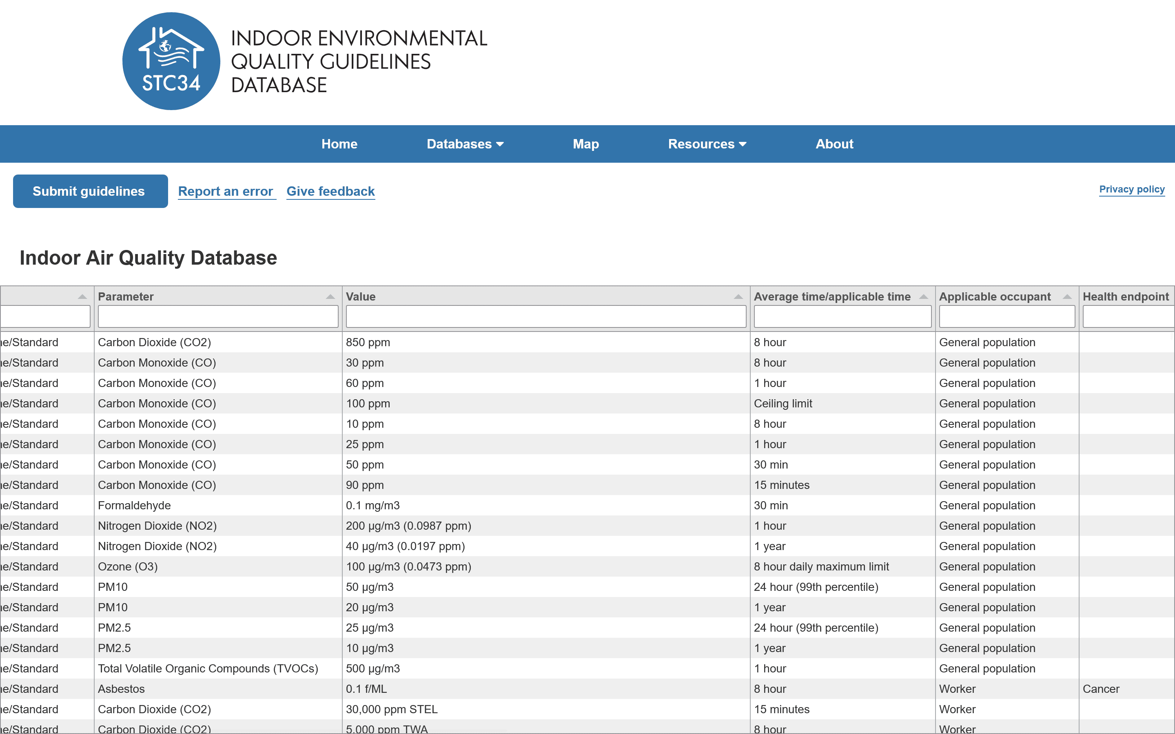This screenshot has height=734, width=1175.
Task: Click the Parameter filter input box
Action: click(x=218, y=316)
